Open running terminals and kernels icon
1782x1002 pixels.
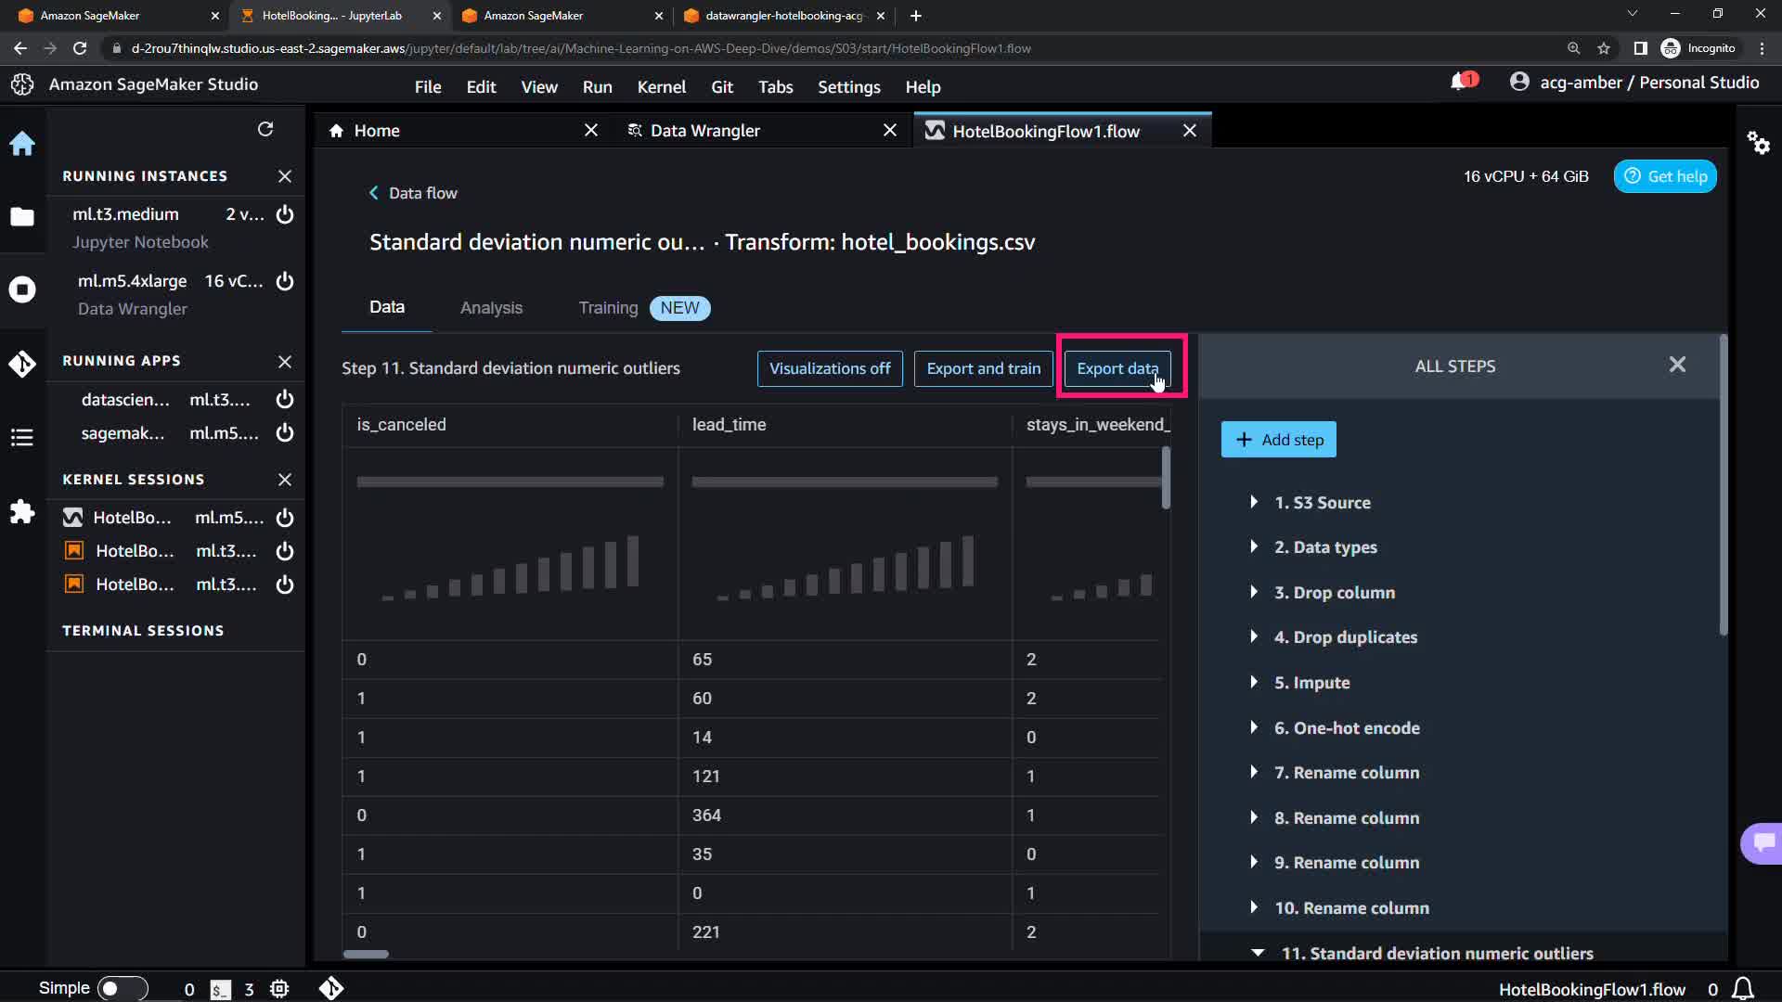tap(22, 289)
